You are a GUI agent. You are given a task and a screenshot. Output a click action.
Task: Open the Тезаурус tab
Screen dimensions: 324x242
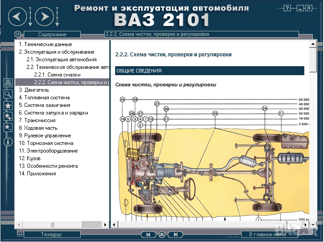click(52, 234)
